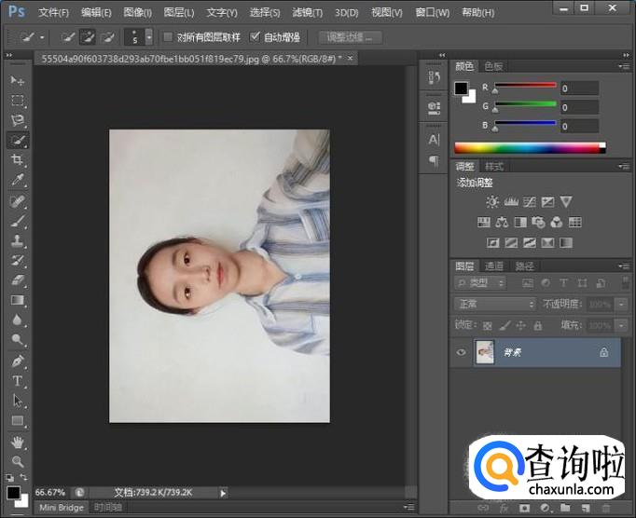The image size is (636, 518).
Task: Add a Brightness/Contrast adjustment
Action: [x=492, y=202]
